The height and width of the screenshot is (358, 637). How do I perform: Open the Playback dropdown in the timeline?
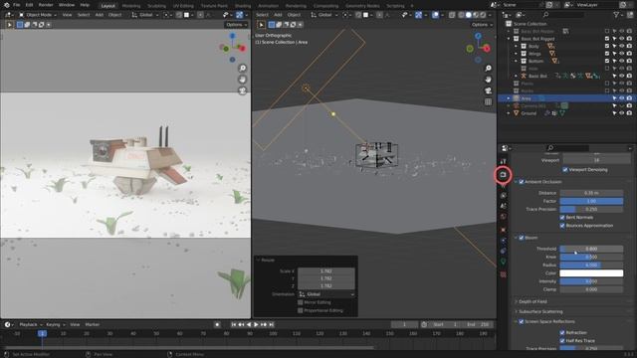[31, 324]
